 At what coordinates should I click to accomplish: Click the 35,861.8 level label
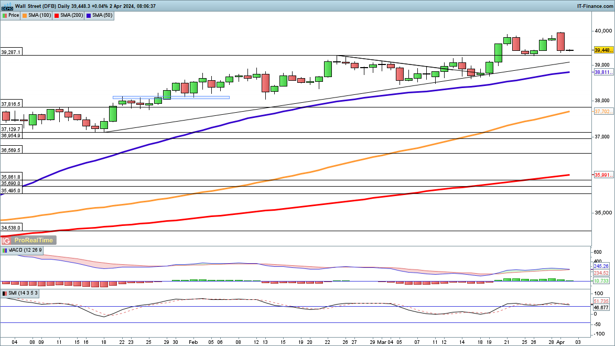[11, 177]
